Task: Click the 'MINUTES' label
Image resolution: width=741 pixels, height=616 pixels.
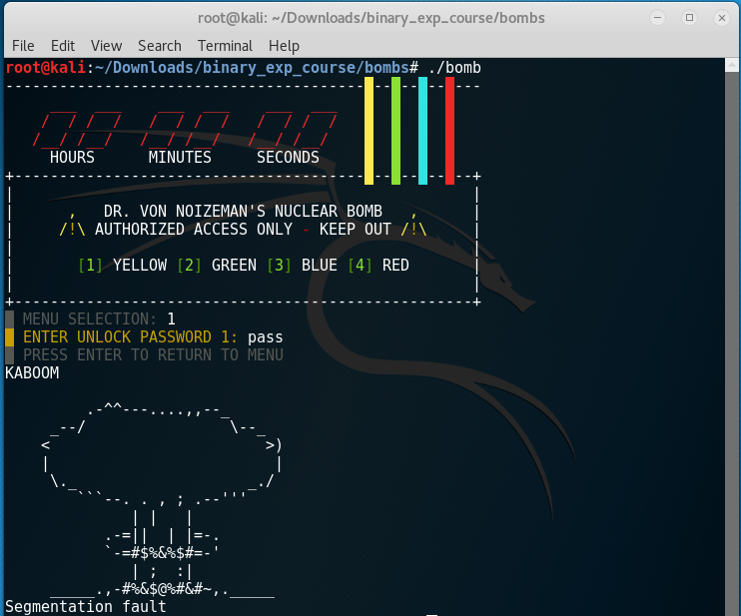Action: click(180, 157)
